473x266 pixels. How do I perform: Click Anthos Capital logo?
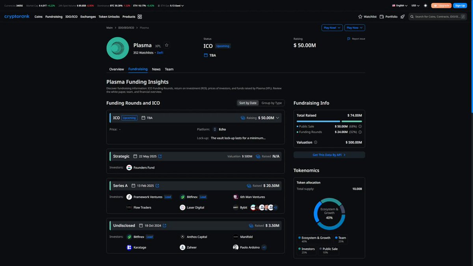coord(182,237)
